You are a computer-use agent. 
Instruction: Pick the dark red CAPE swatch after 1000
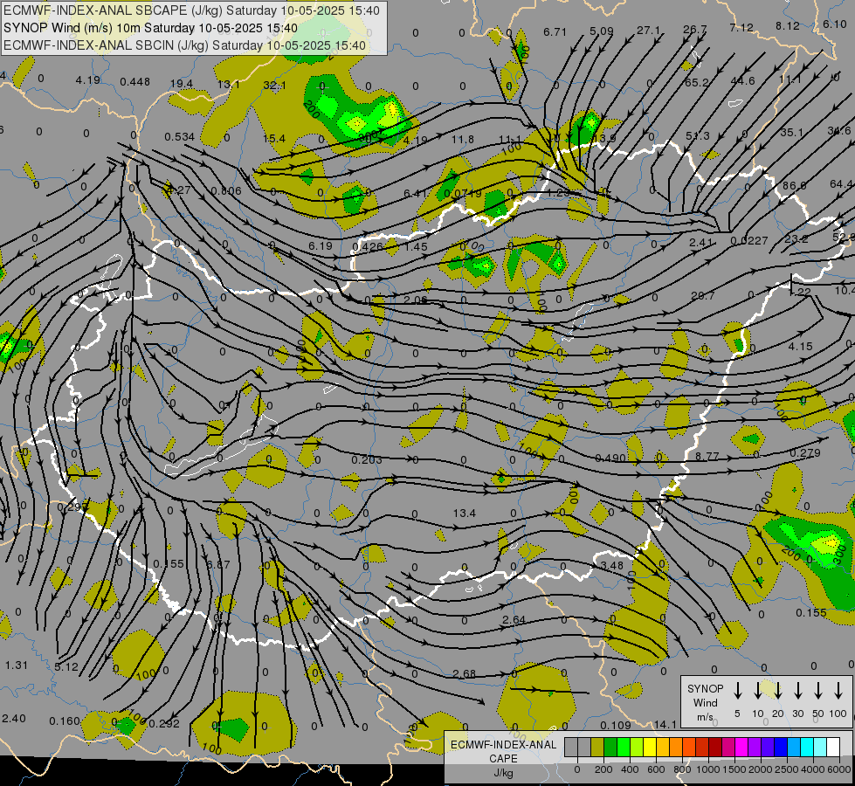point(715,747)
